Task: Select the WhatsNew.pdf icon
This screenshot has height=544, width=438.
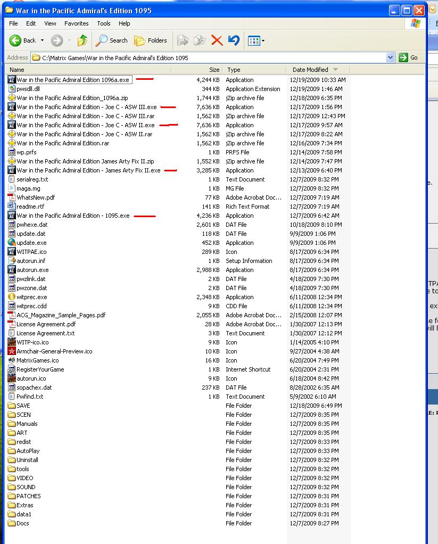Action: 12,197
